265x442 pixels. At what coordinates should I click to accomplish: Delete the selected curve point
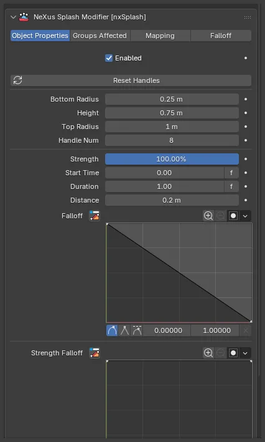[x=246, y=330]
